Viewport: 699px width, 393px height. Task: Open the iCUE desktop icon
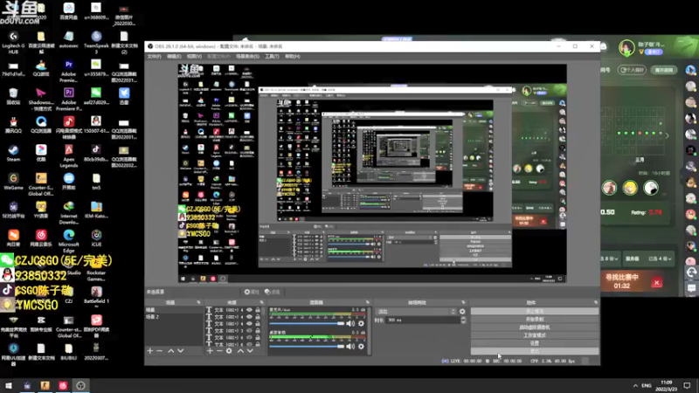coord(96,238)
